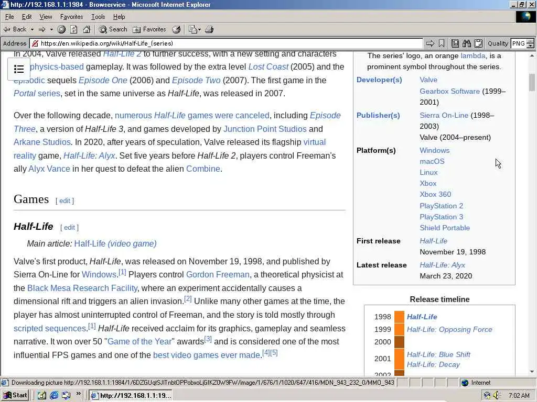Open the Back history dropdown arrow
The image size is (537, 402).
pos(32,29)
